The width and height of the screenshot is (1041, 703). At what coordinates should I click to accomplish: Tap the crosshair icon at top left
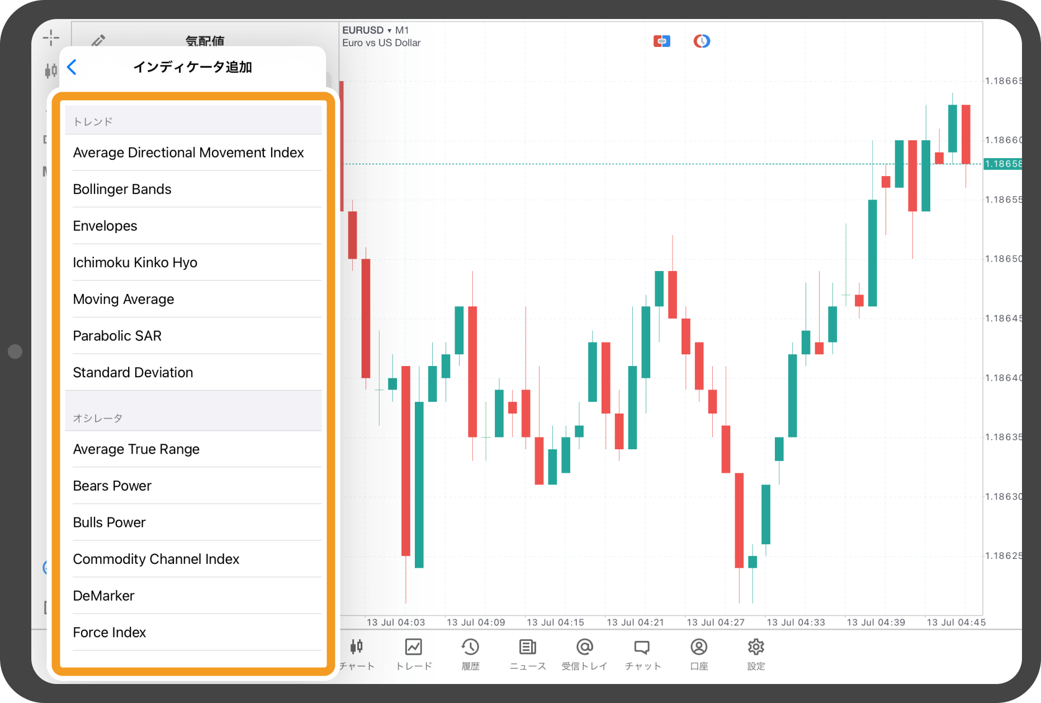pos(51,37)
